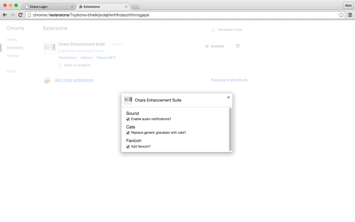Close the Chara Enhancement Suite options dialog
355x222 pixels.
(x=229, y=97)
